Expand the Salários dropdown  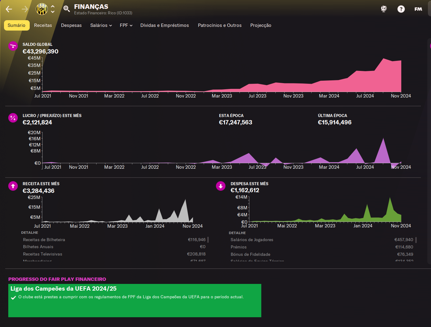pyautogui.click(x=101, y=25)
